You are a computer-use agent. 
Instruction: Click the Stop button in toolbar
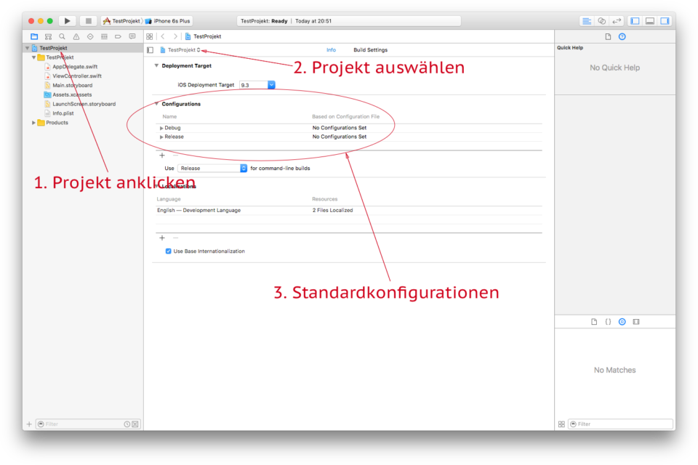(87, 21)
